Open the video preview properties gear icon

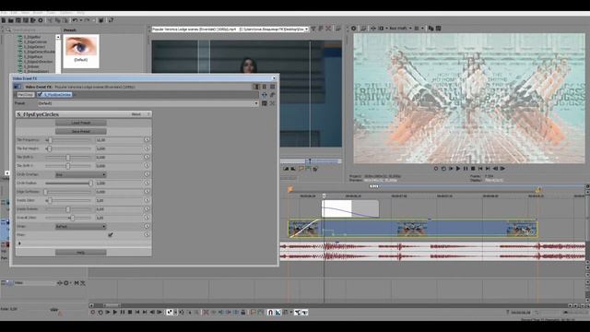pos(354,29)
